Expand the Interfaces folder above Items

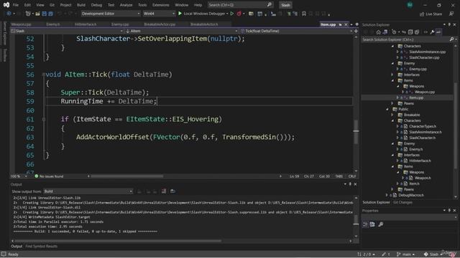(393, 75)
